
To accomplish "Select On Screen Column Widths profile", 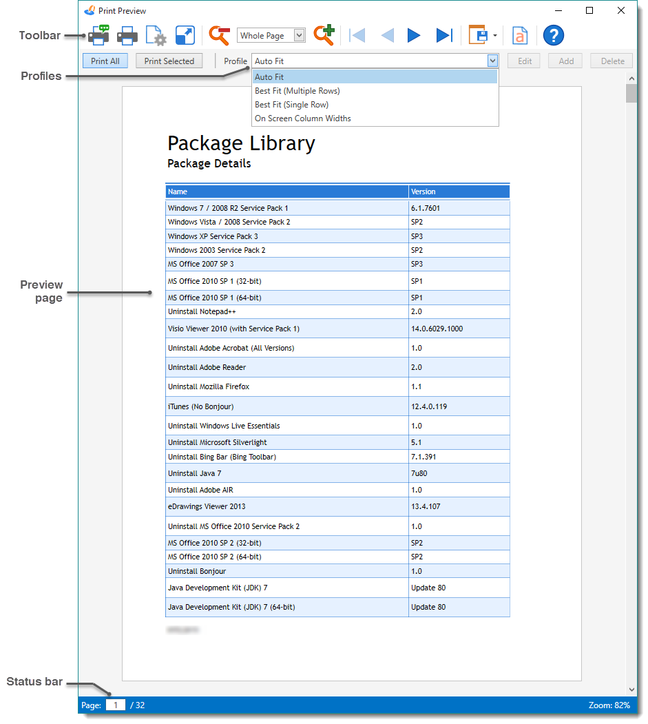I will click(x=375, y=118).
